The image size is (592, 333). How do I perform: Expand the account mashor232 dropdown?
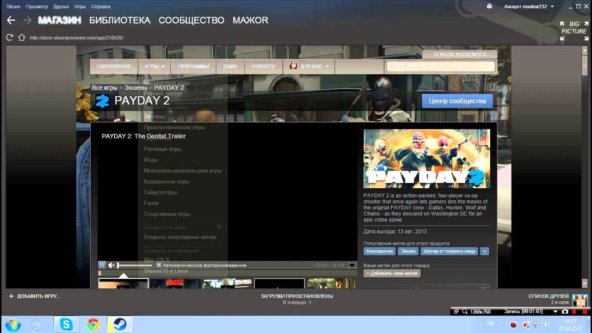pyautogui.click(x=552, y=6)
